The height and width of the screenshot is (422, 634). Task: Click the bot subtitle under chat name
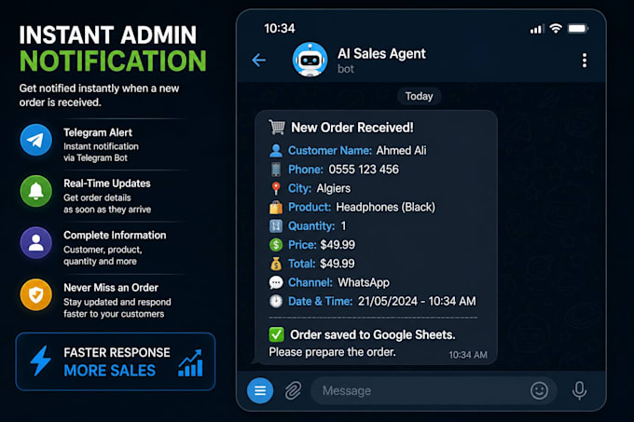point(346,69)
